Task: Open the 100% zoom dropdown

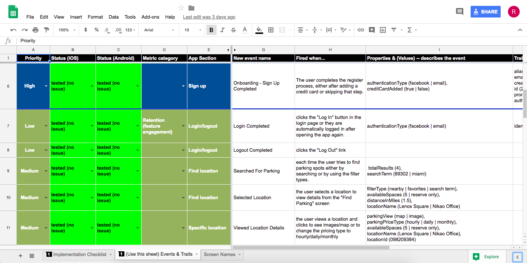Action: coord(67,30)
